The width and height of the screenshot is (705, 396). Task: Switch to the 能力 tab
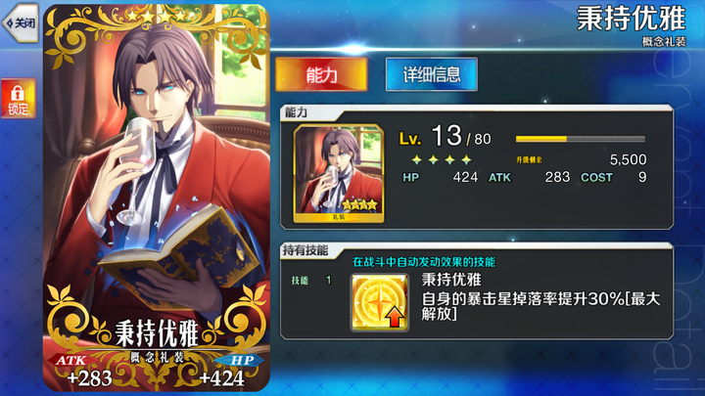321,74
